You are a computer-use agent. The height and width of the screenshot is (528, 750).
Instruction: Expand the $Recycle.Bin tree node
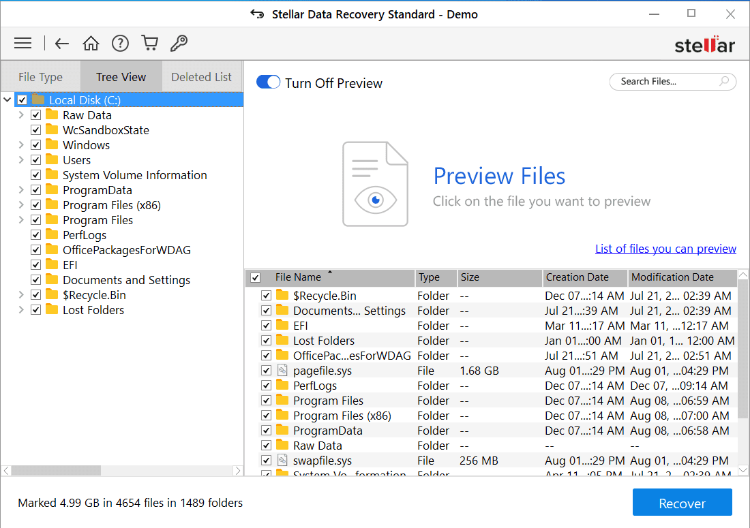pyautogui.click(x=21, y=295)
